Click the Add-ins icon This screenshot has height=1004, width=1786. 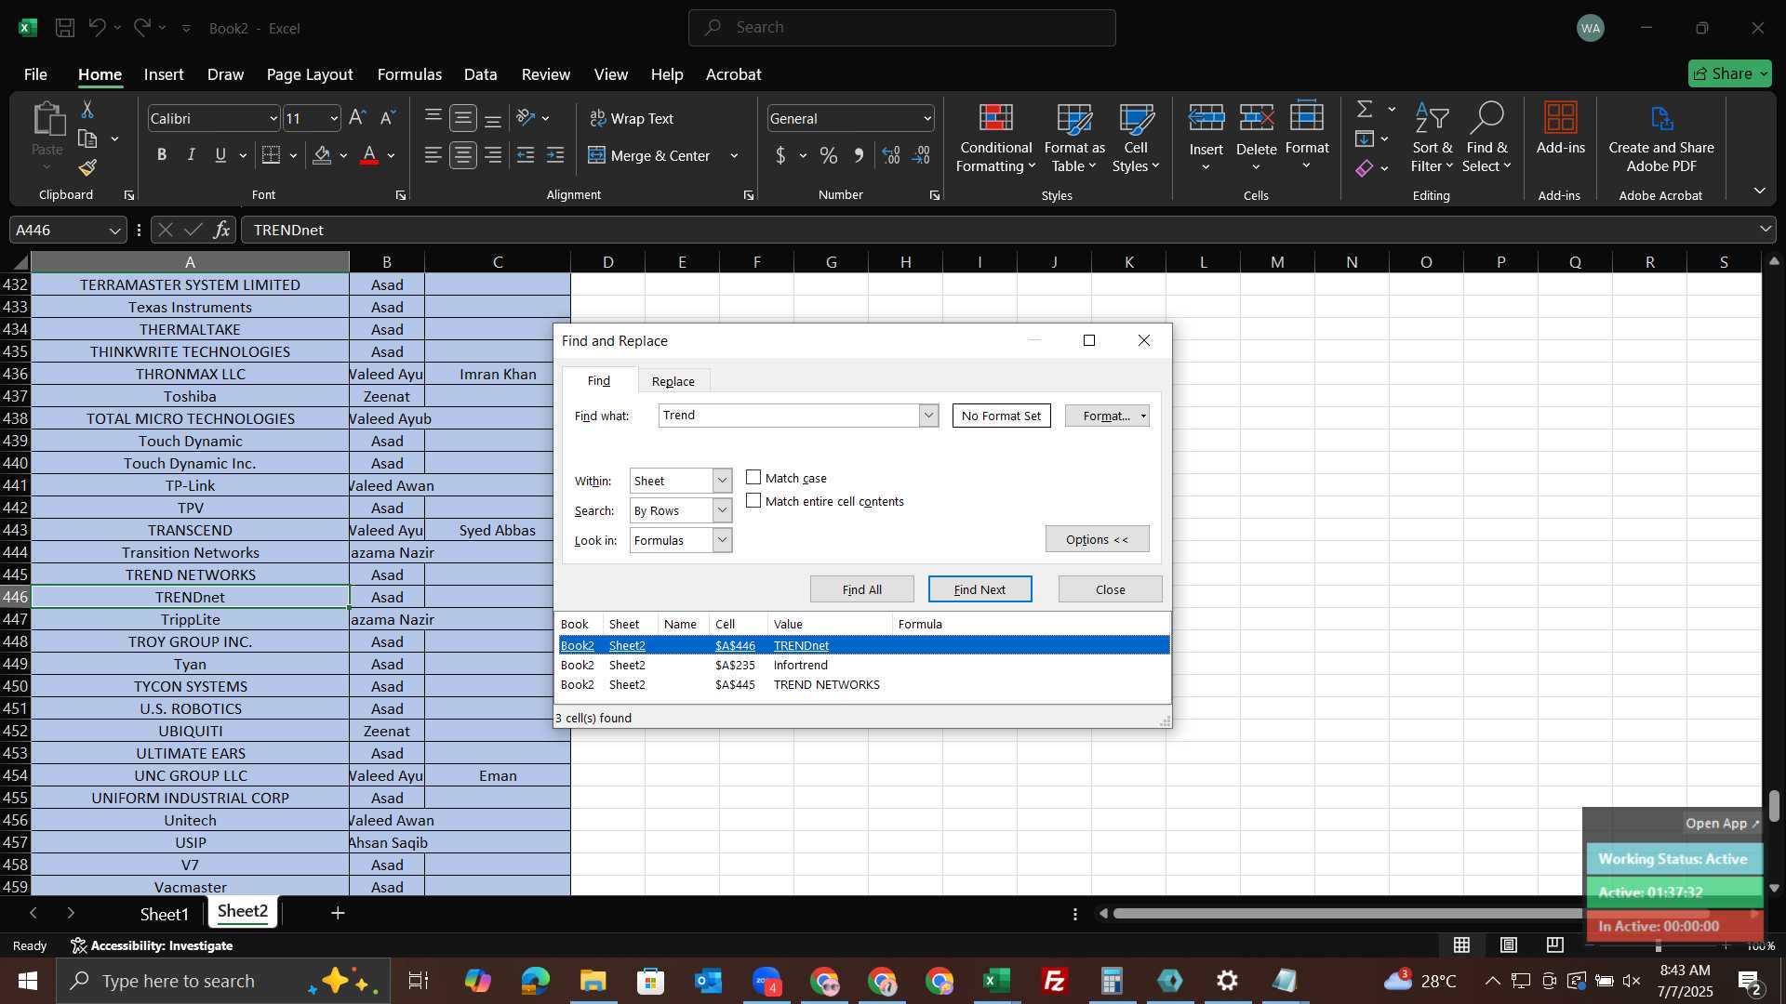coord(1560,129)
